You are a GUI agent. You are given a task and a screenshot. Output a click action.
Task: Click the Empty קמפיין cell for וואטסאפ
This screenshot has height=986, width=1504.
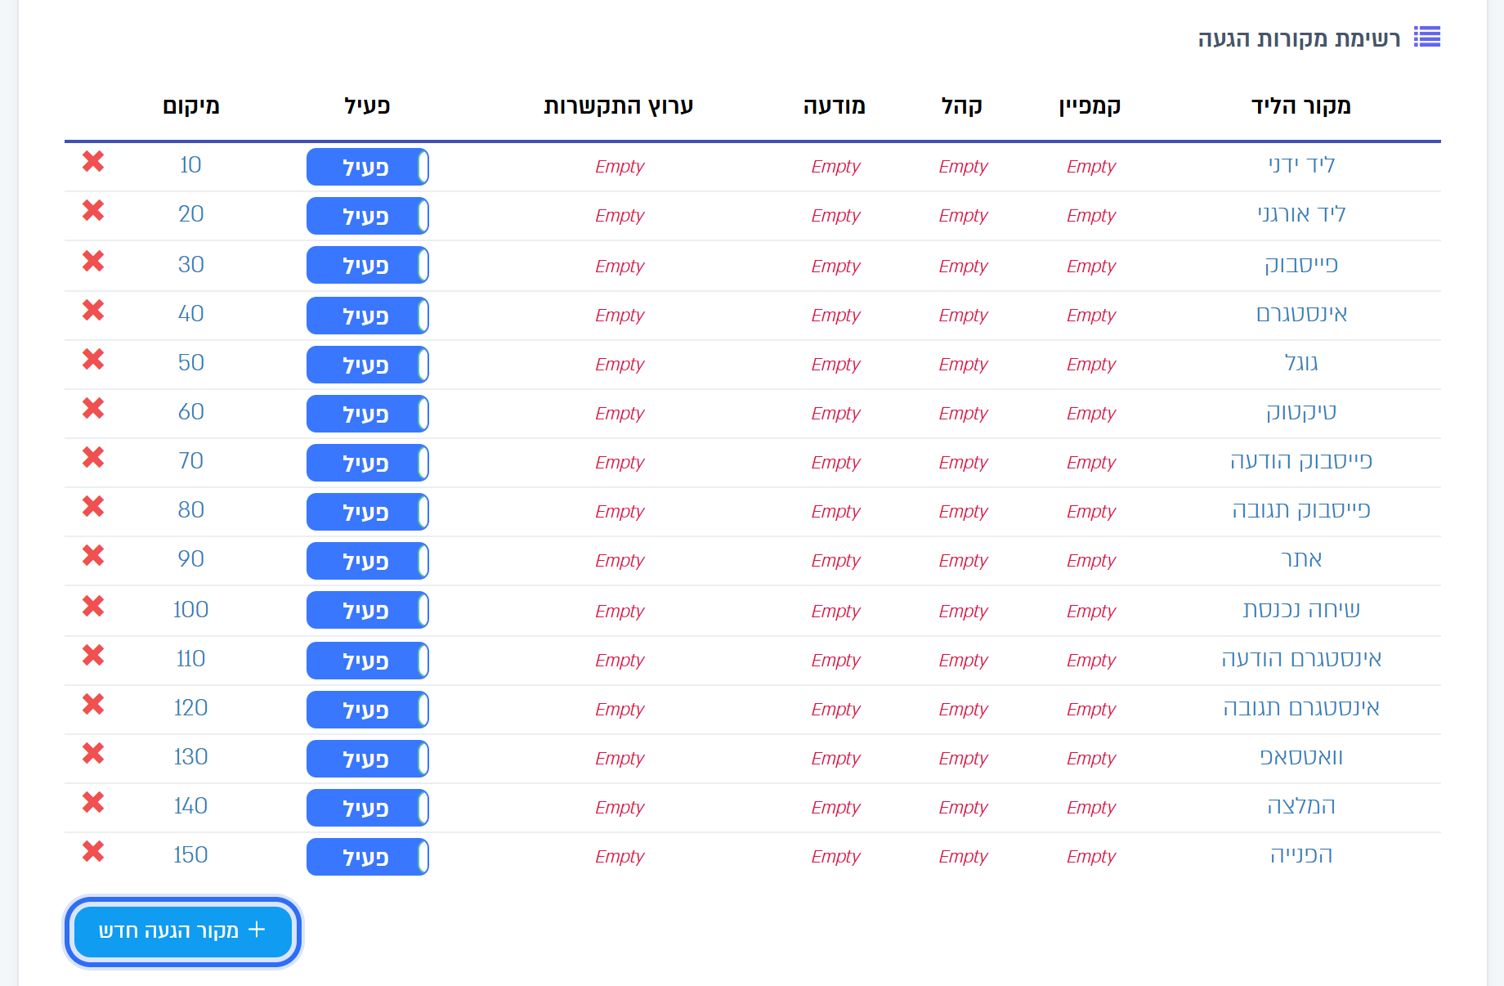point(1090,759)
